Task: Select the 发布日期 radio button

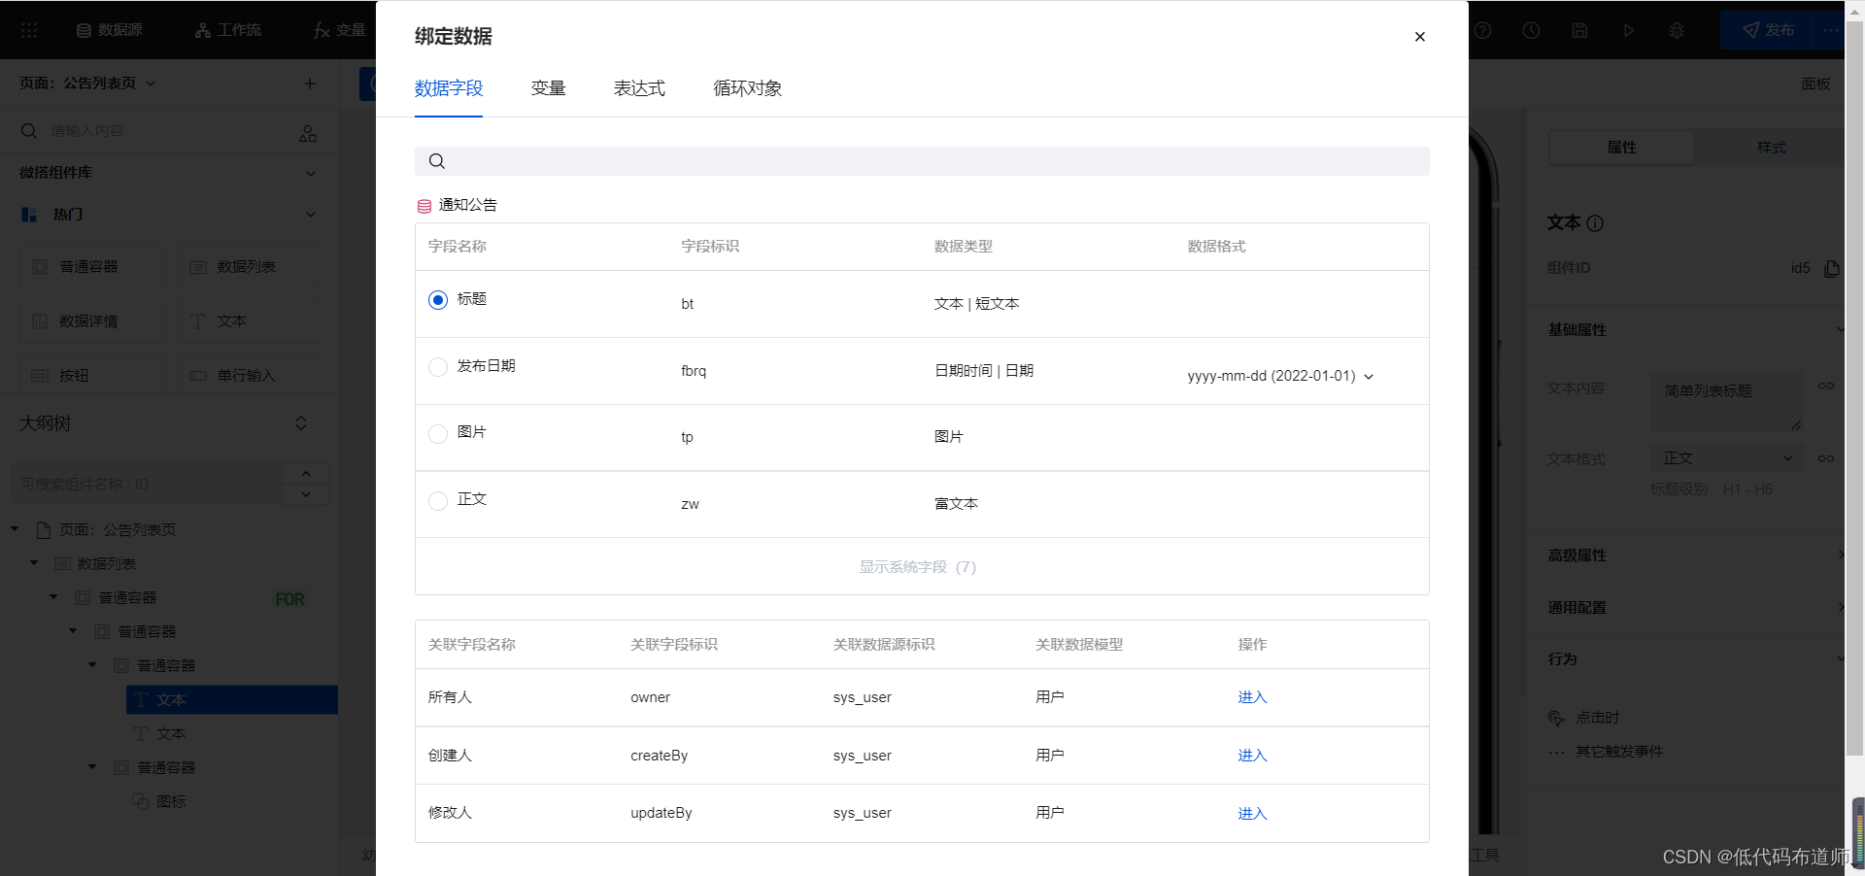Action: tap(438, 367)
